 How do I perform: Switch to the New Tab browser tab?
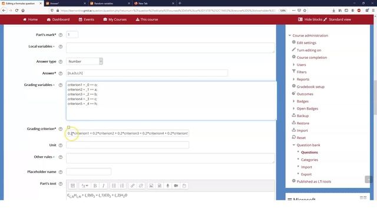(154, 4)
